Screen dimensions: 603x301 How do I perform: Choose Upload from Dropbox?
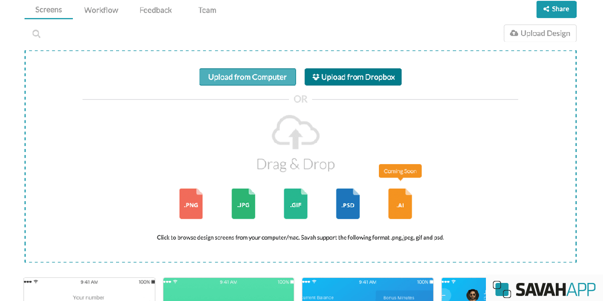353,77
